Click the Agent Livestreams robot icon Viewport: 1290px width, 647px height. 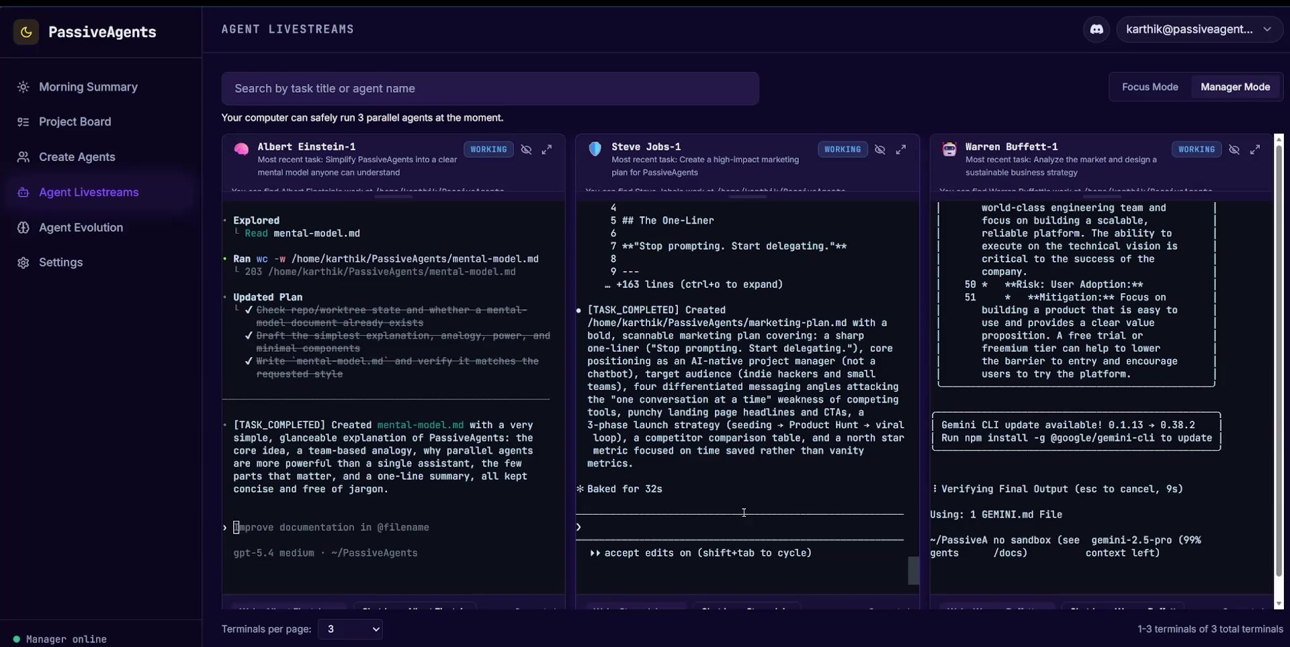tap(24, 193)
